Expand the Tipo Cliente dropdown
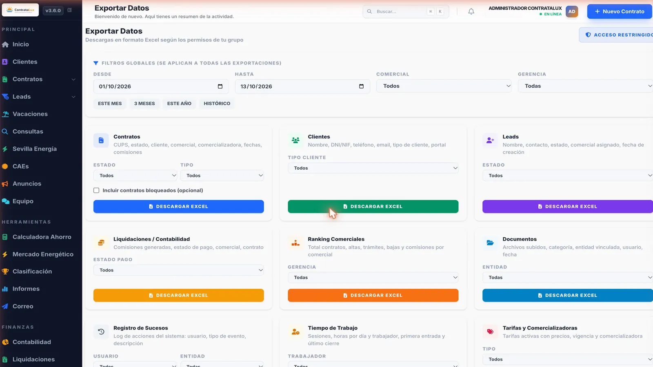The height and width of the screenshot is (367, 653). [x=373, y=168]
